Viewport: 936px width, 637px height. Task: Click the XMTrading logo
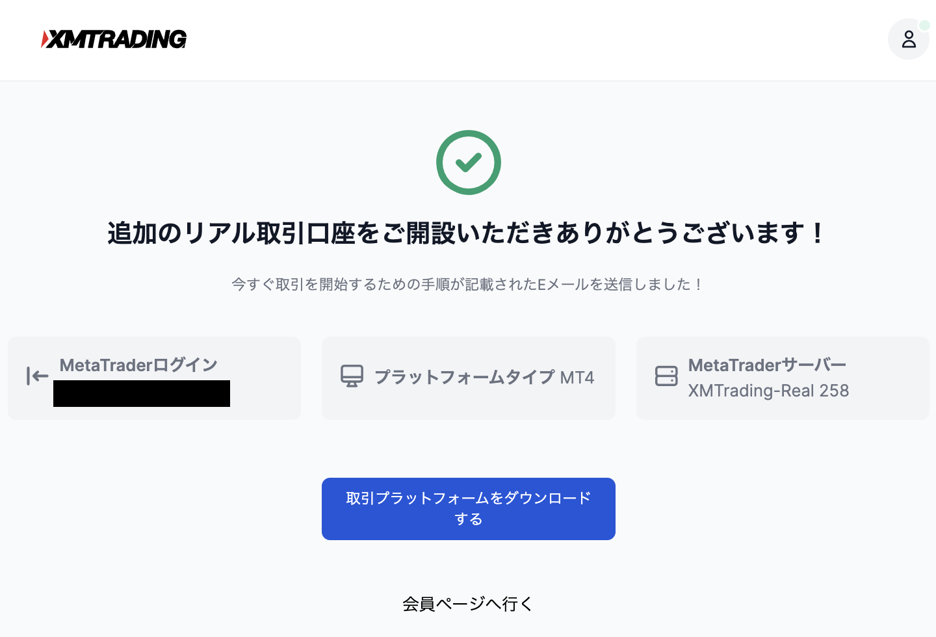point(114,39)
